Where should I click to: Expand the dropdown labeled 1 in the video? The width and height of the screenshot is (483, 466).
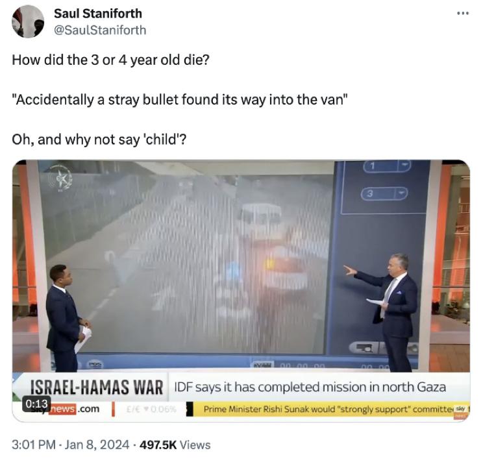(x=387, y=166)
